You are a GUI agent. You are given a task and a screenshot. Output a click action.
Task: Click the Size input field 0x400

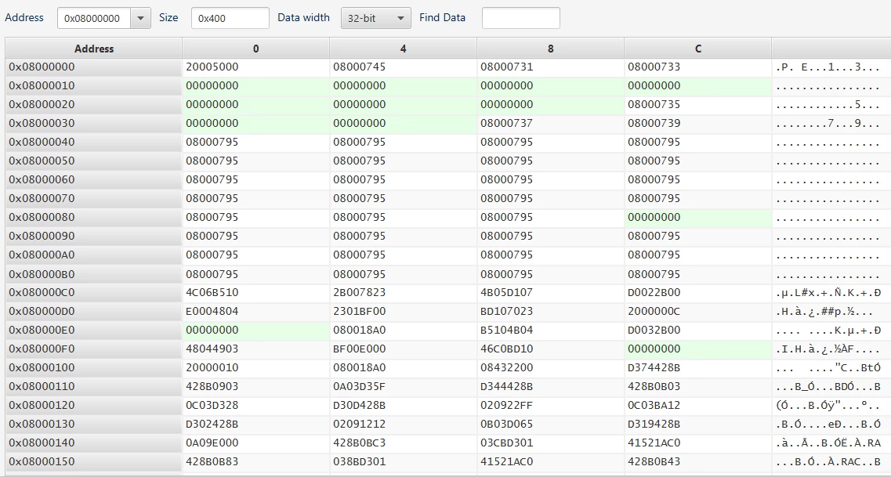click(x=230, y=18)
